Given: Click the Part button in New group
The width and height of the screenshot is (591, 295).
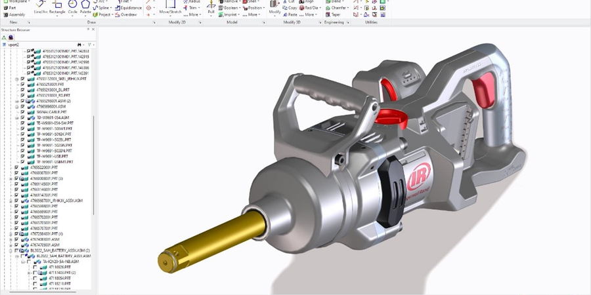Looking at the screenshot, I should (12, 8).
